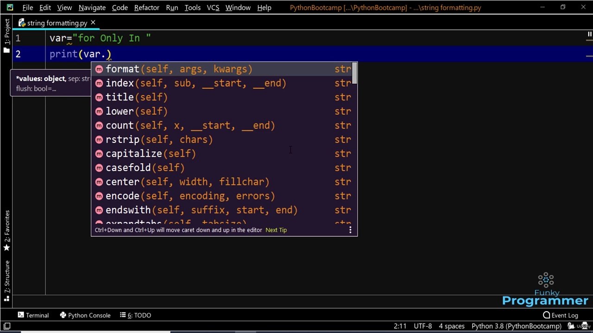Click method icon beside encode suggestion
This screenshot has width=593, height=333.
coord(99,196)
